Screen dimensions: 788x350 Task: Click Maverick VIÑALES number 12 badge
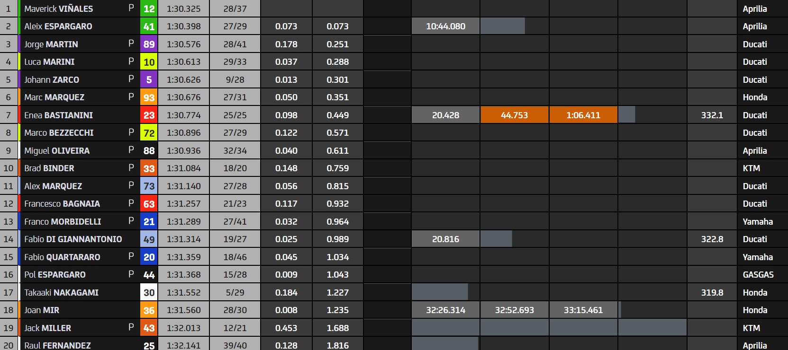(149, 9)
